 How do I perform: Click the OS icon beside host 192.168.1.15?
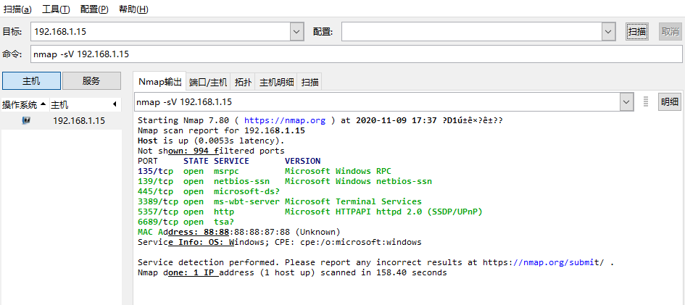click(x=26, y=121)
